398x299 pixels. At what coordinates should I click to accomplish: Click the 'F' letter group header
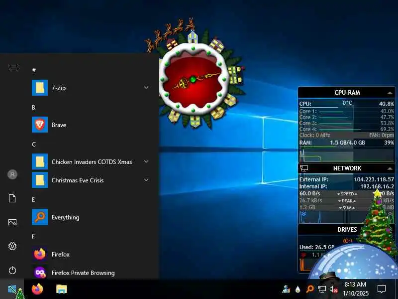pyautogui.click(x=33, y=237)
